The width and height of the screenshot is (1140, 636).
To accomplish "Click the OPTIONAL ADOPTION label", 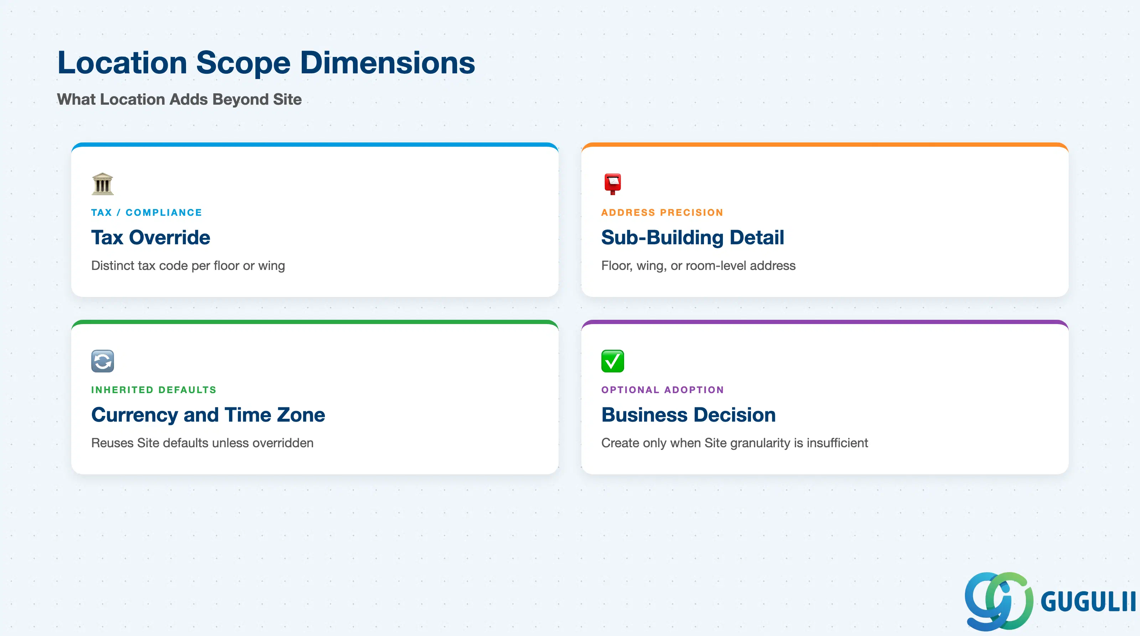I will click(663, 390).
